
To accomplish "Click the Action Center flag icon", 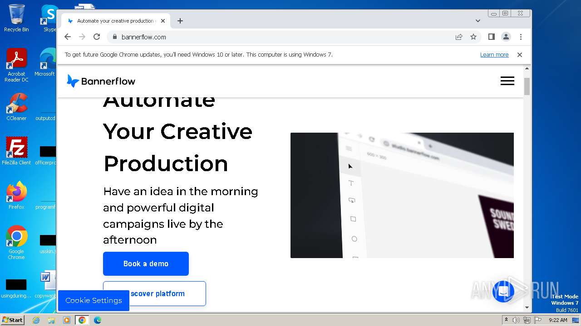I will (x=537, y=320).
